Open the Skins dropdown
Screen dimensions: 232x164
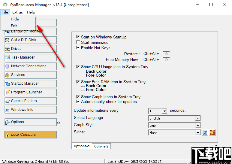(x=198, y=133)
